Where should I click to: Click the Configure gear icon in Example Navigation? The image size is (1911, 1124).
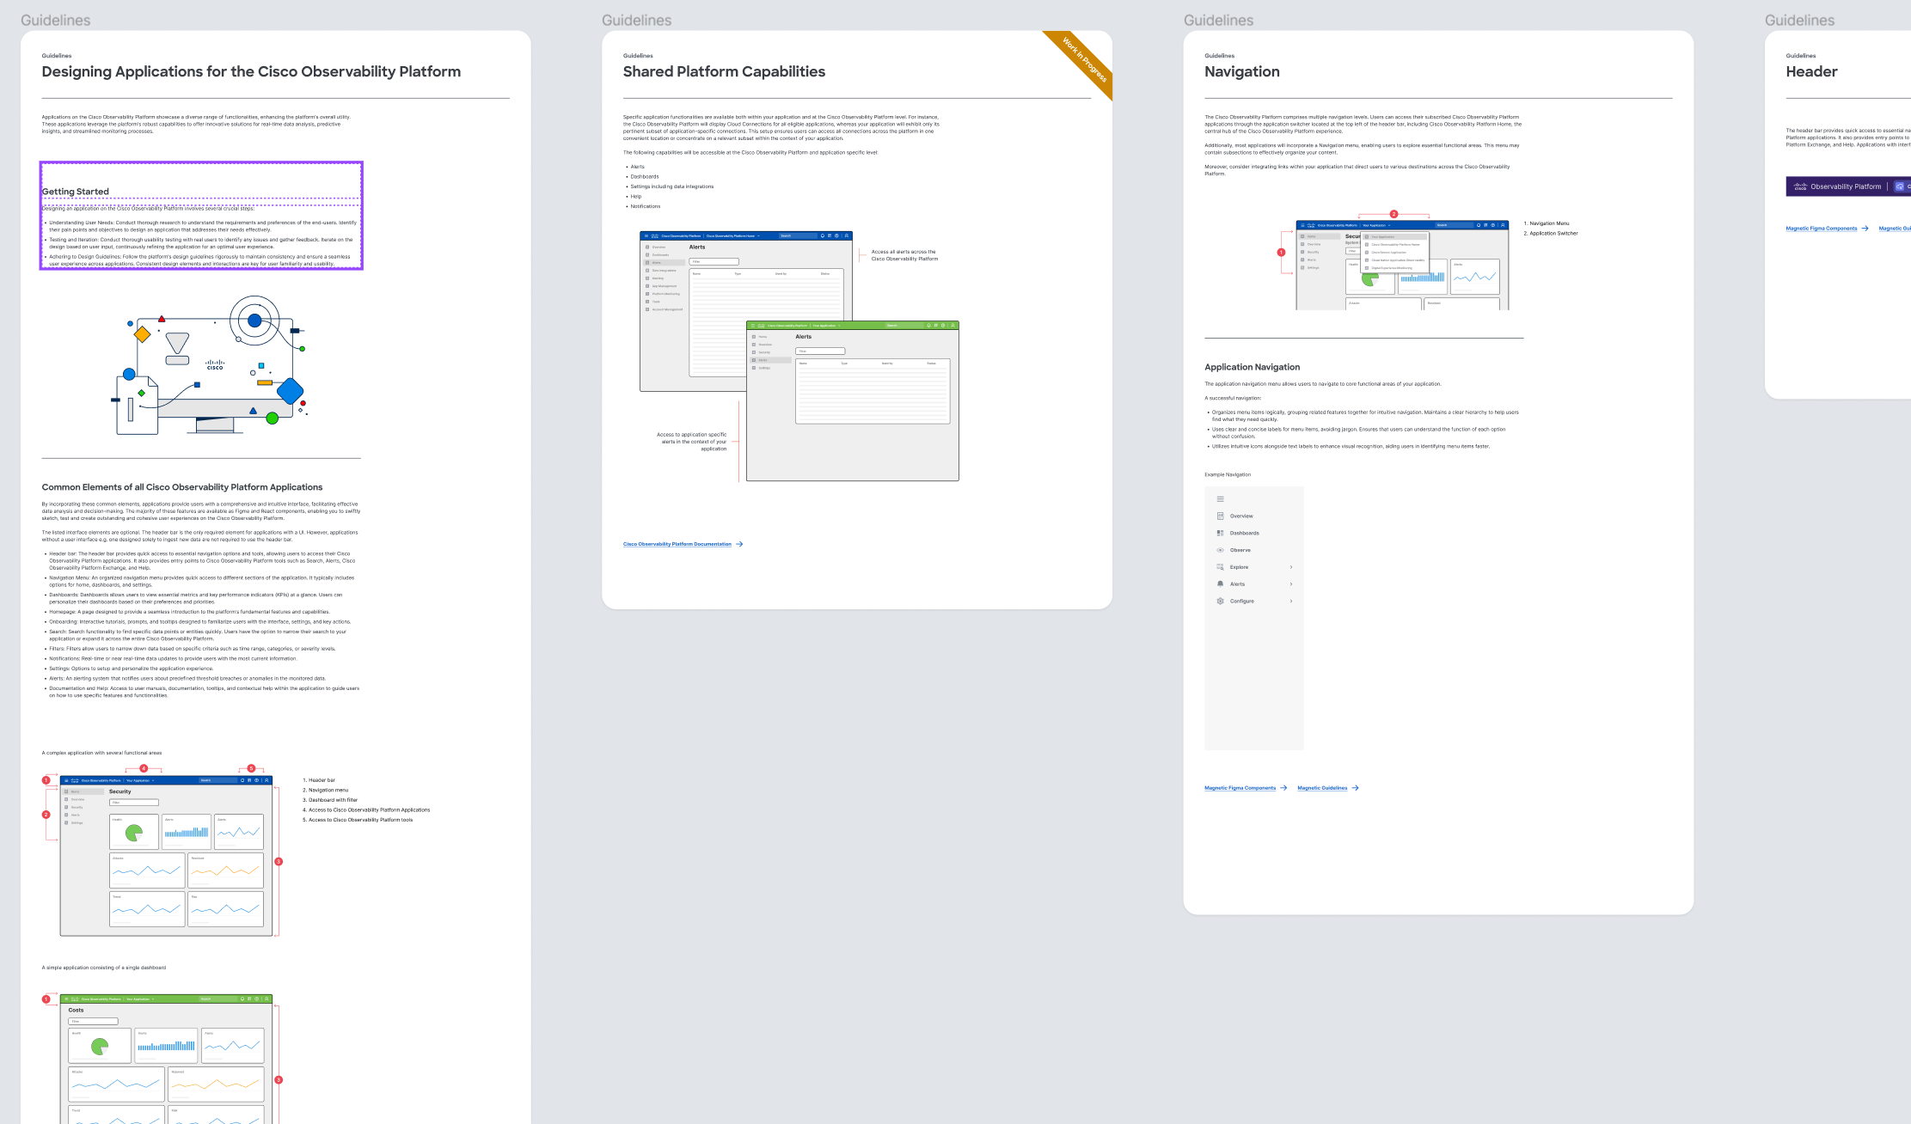pos(1220,601)
